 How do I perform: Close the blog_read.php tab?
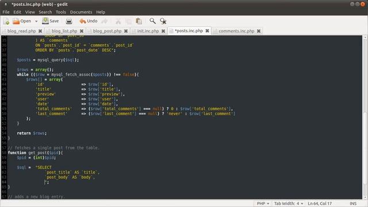(40, 31)
